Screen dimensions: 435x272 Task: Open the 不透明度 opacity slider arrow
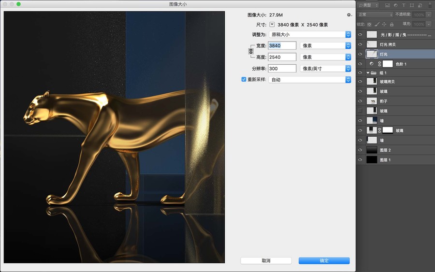click(x=429, y=14)
